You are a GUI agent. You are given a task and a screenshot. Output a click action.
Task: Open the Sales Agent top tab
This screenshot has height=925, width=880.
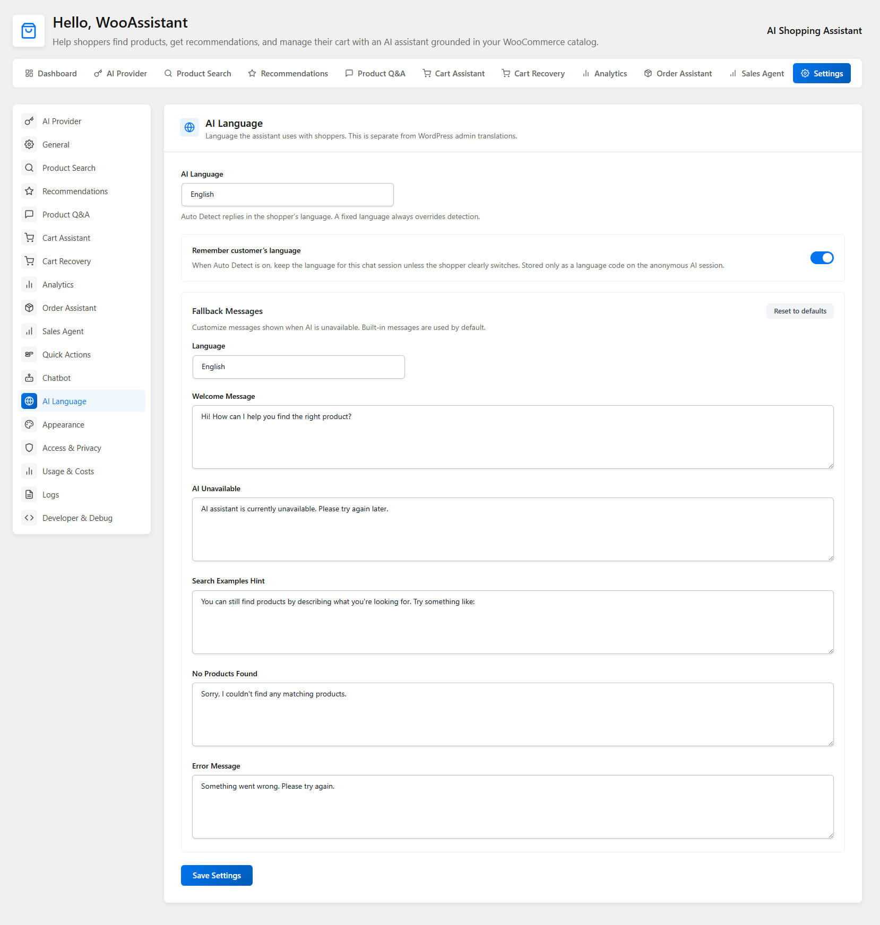[x=756, y=73]
